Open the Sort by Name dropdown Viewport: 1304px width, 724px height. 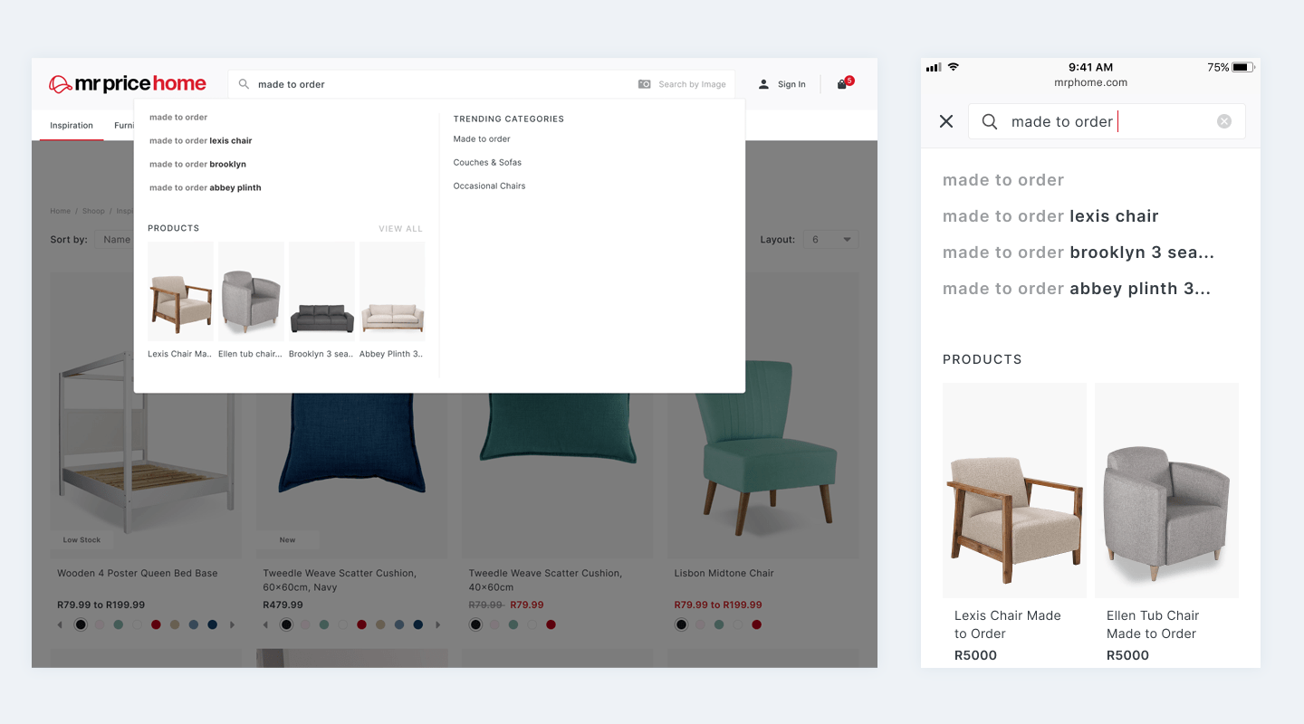120,239
